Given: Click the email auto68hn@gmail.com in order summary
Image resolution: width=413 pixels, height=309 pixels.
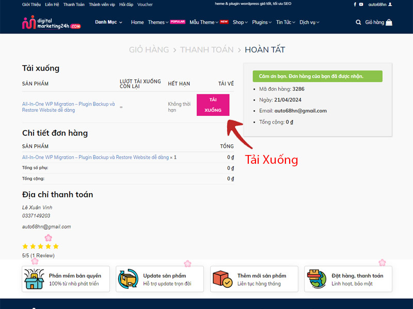Looking at the screenshot, I should [300, 111].
